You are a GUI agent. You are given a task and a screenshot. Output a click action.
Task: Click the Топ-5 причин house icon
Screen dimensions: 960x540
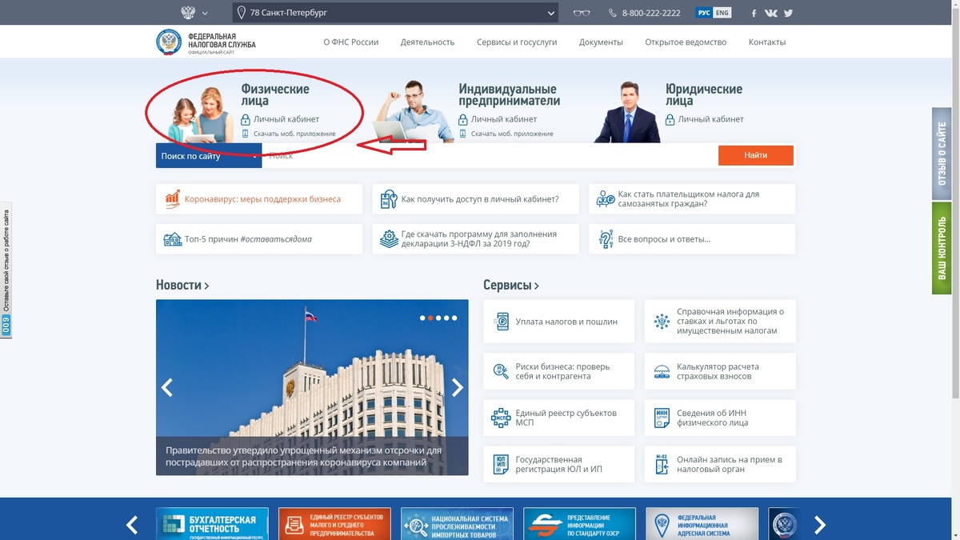click(172, 239)
